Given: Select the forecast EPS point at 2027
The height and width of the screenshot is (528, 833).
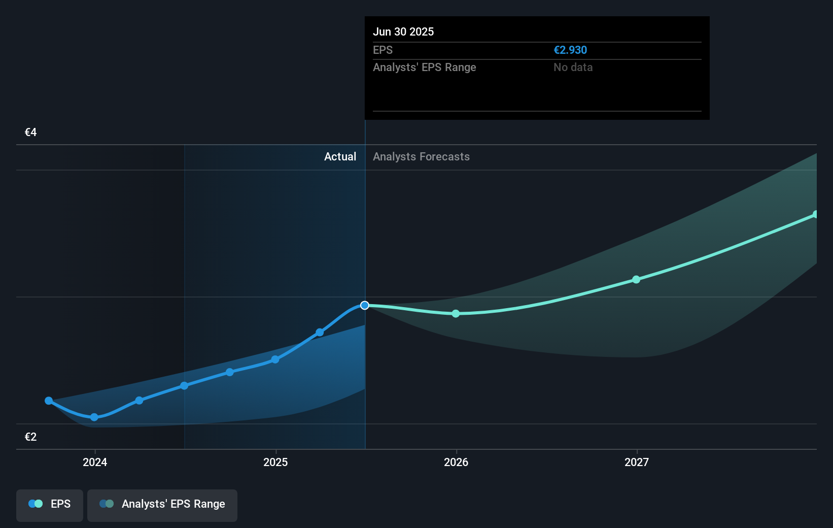Looking at the screenshot, I should click(636, 280).
